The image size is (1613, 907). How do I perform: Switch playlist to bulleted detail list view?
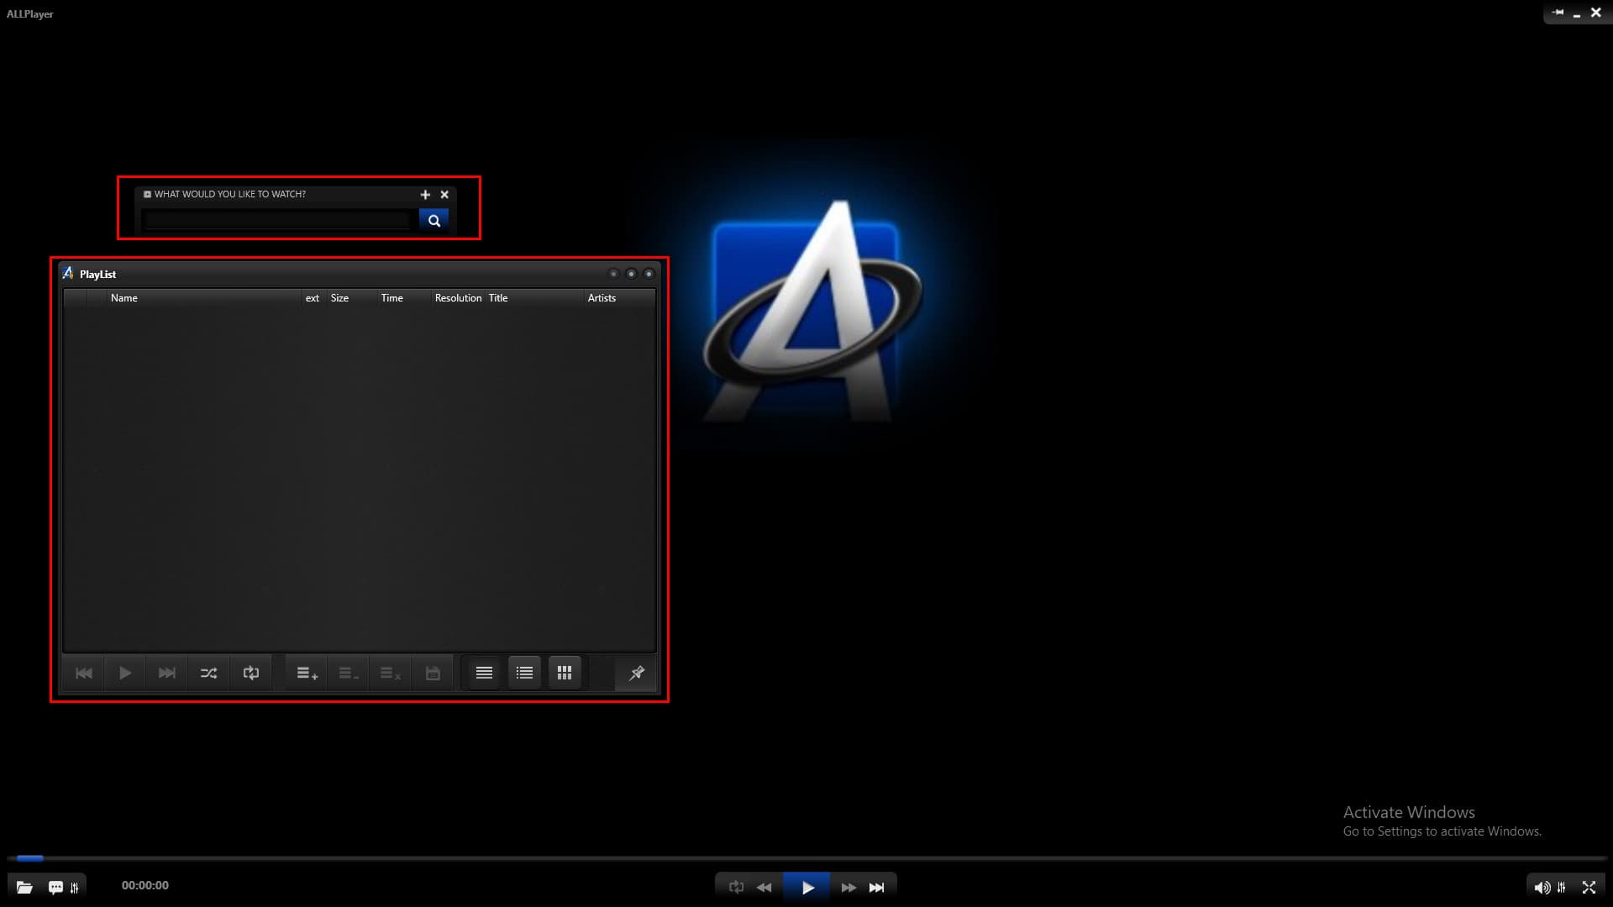(524, 673)
